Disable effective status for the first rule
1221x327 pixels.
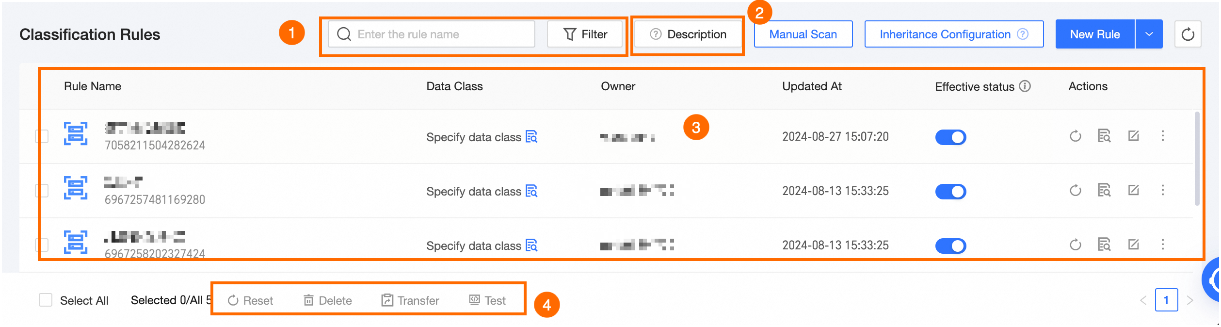point(950,137)
